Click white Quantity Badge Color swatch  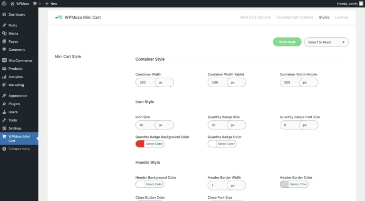[x=212, y=144]
